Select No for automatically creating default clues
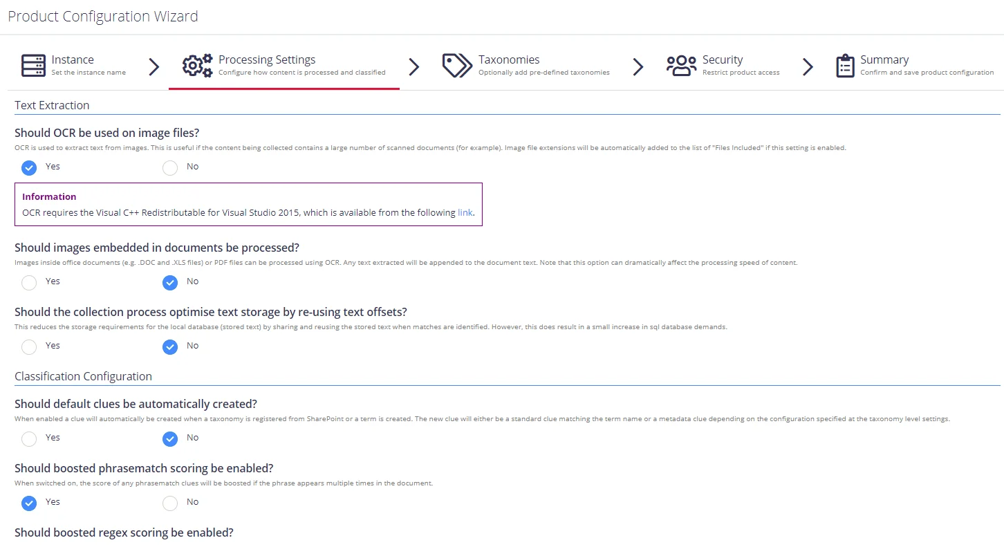Screen dimensions: 1004x547 tap(170, 438)
